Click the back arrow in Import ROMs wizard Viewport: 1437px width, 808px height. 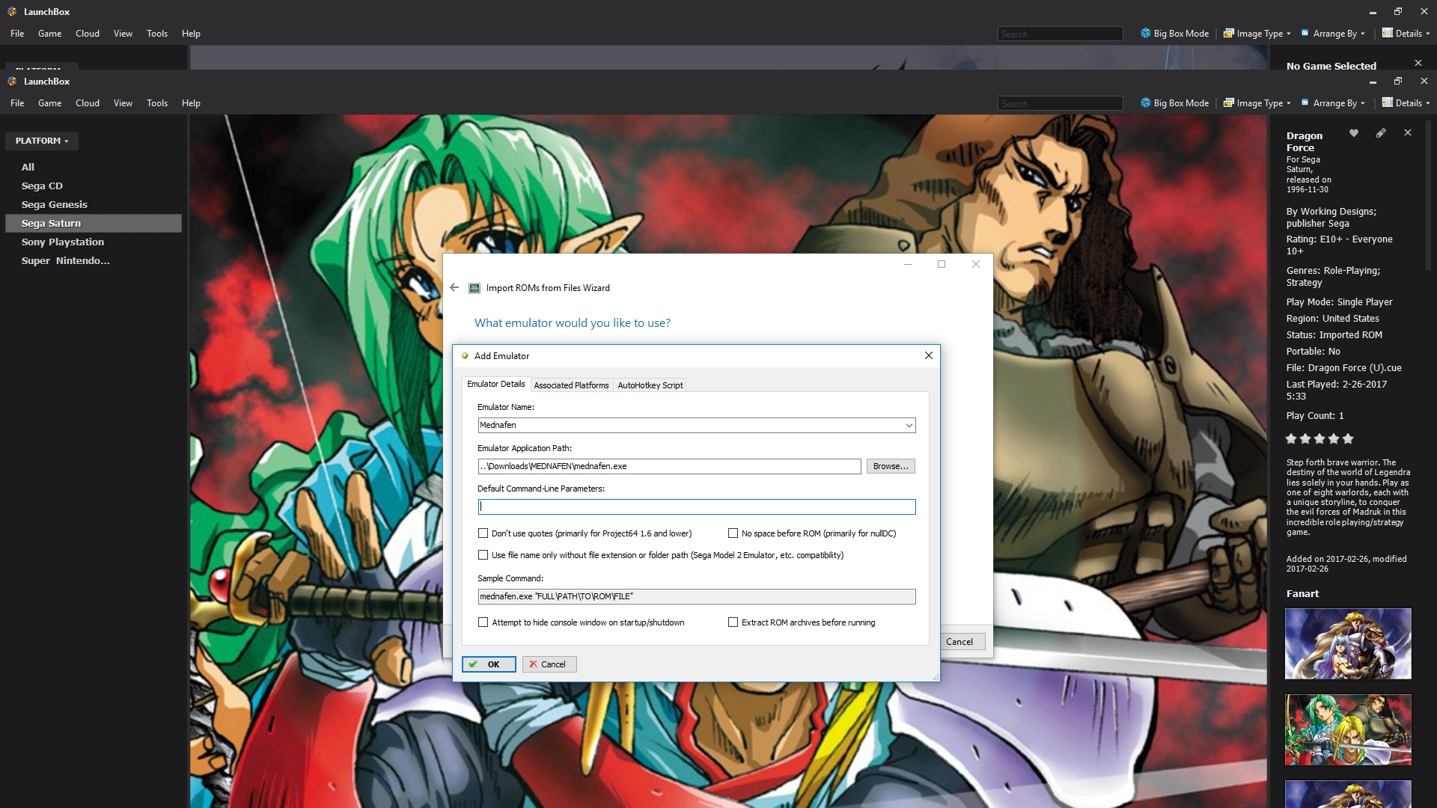click(454, 287)
